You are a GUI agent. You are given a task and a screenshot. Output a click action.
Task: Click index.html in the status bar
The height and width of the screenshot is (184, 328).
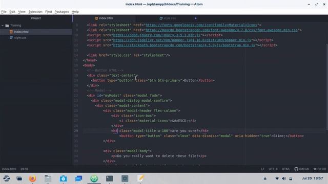click(9, 169)
